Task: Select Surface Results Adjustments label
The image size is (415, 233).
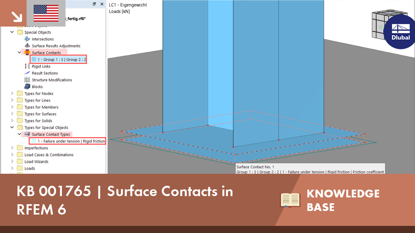Action: 56,46
